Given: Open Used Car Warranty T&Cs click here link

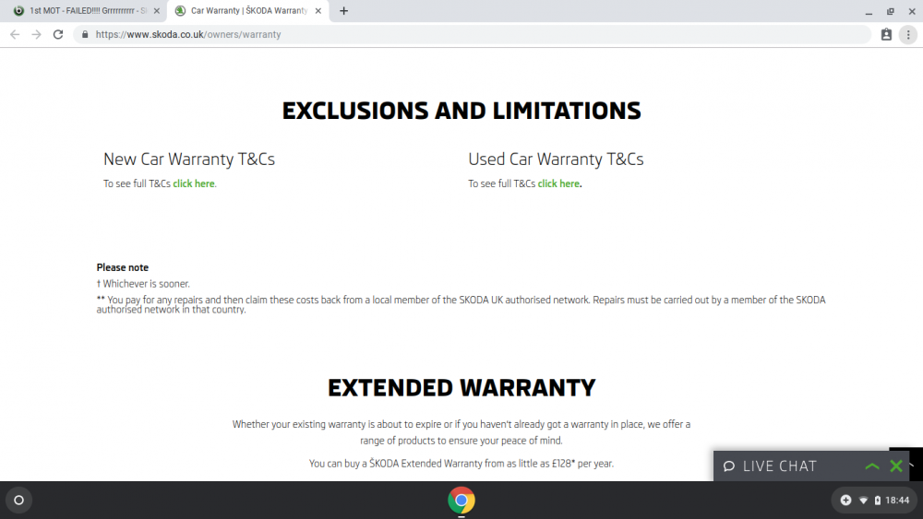Looking at the screenshot, I should click(x=558, y=183).
